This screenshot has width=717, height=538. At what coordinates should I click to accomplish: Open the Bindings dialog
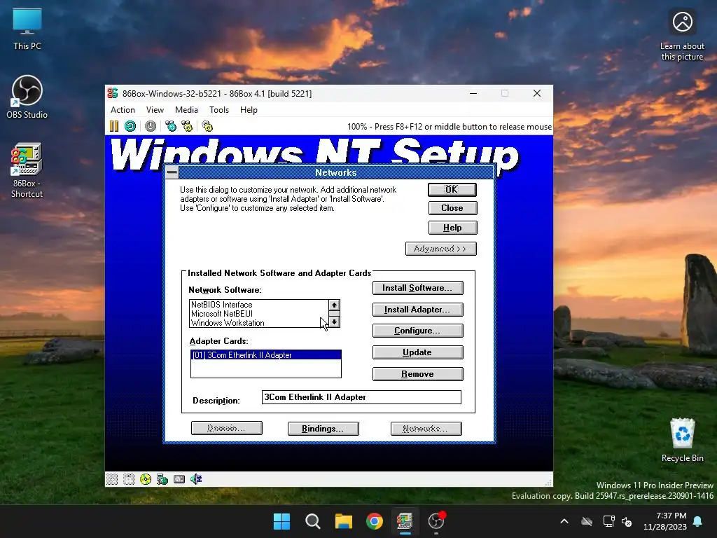coord(323,429)
